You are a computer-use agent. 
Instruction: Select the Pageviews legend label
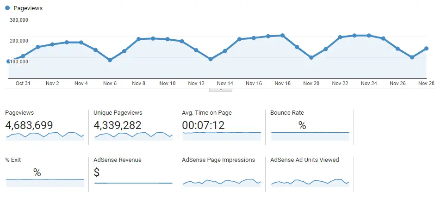[28, 8]
